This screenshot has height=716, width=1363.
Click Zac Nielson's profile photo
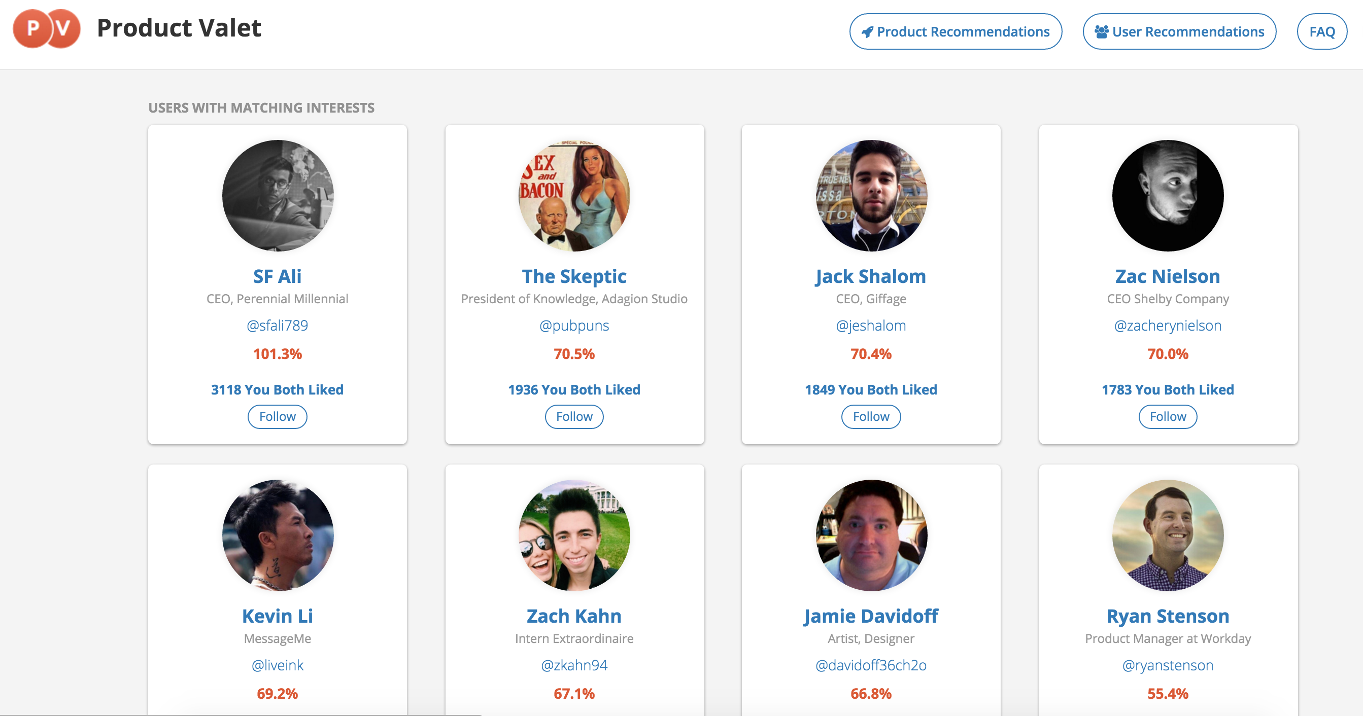point(1168,195)
